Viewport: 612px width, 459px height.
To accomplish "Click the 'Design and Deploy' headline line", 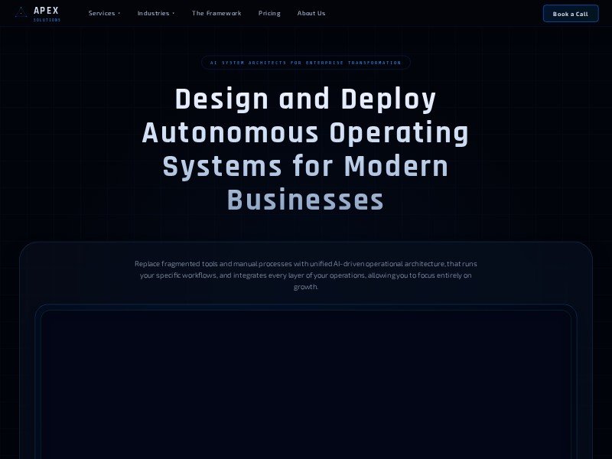I will (x=306, y=99).
